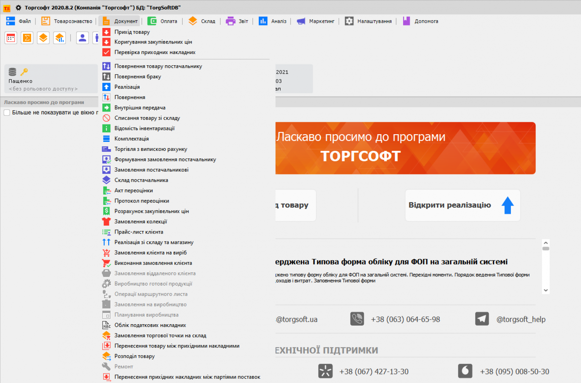
Task: Open 'Прайс-лист клієнта'
Action: coord(138,232)
